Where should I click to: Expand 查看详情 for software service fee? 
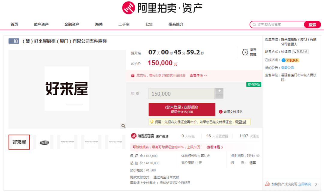[198, 76]
